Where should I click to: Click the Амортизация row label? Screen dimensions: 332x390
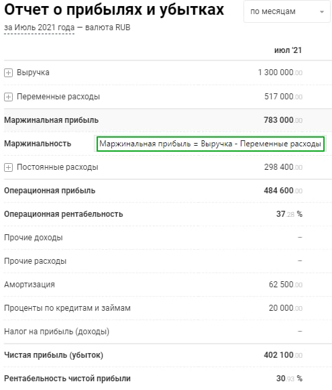30,285
